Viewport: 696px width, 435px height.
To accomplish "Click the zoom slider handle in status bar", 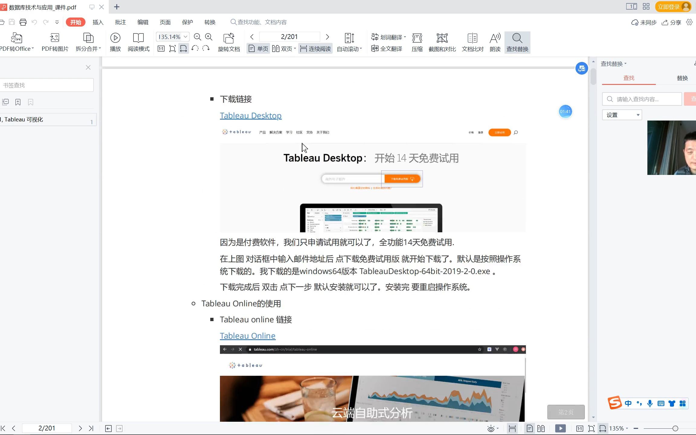I will (x=675, y=428).
